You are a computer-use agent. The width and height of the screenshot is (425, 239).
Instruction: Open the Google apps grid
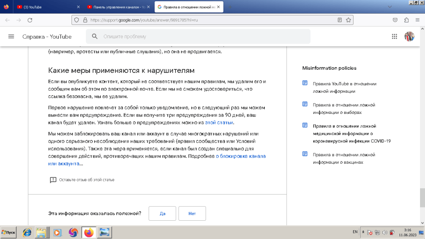tap(394, 37)
